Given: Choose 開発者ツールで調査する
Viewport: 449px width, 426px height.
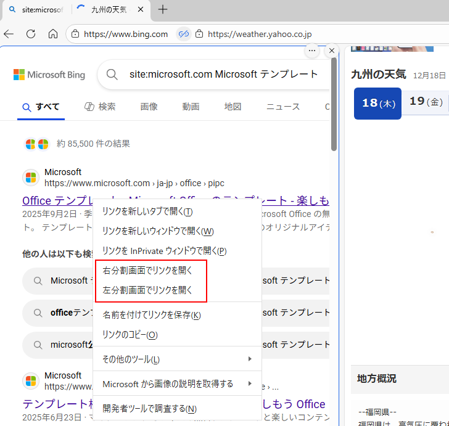Looking at the screenshot, I should pyautogui.click(x=177, y=409).
